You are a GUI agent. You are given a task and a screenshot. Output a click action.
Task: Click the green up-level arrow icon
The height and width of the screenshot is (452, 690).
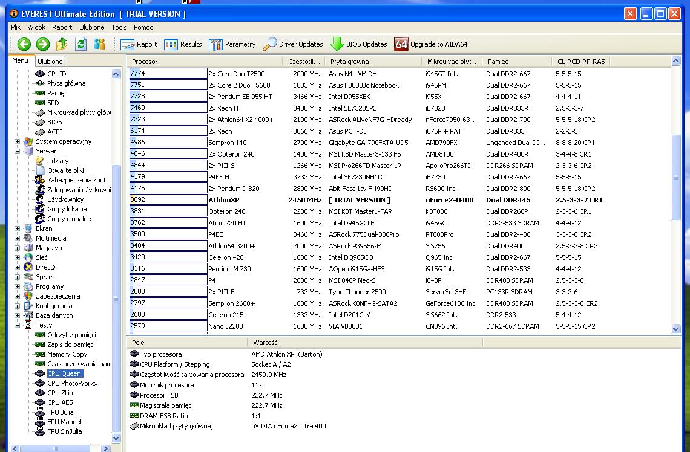62,44
